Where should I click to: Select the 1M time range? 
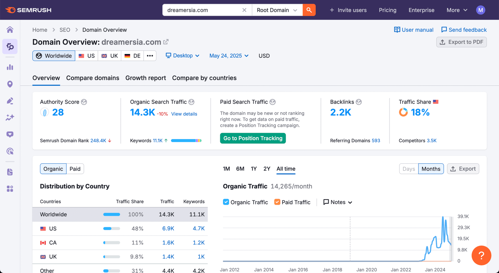coord(226,169)
